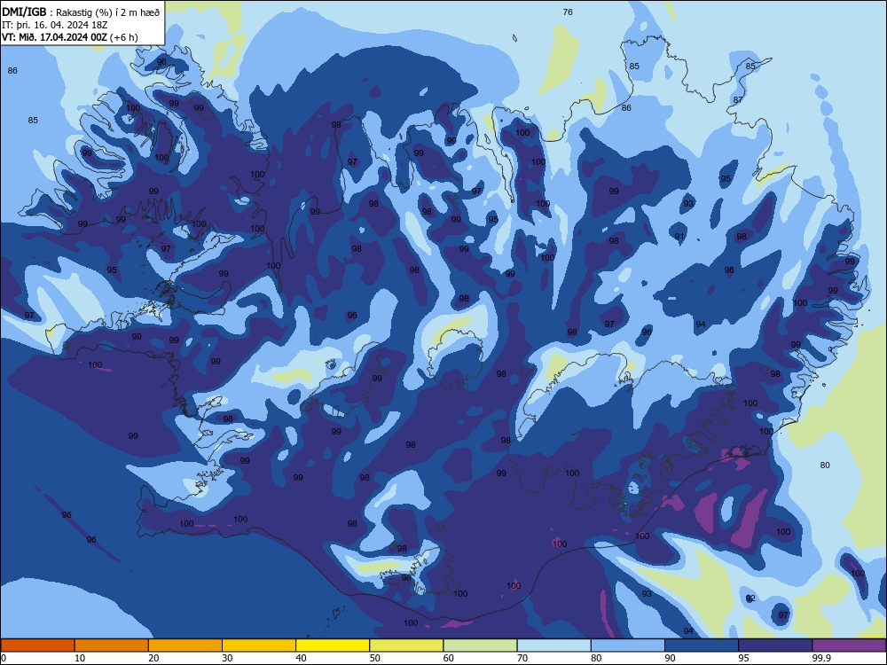The image size is (887, 665).
Task: Click the 'IT: þri. 16. 04. 2024 18Z' line
Action: pyautogui.click(x=55, y=25)
